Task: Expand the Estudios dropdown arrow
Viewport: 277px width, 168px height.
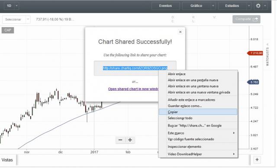Action: pyautogui.click(x=249, y=6)
